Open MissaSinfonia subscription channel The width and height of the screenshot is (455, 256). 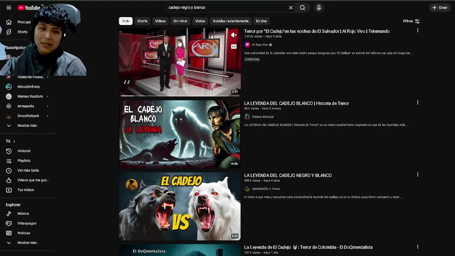coord(28,87)
